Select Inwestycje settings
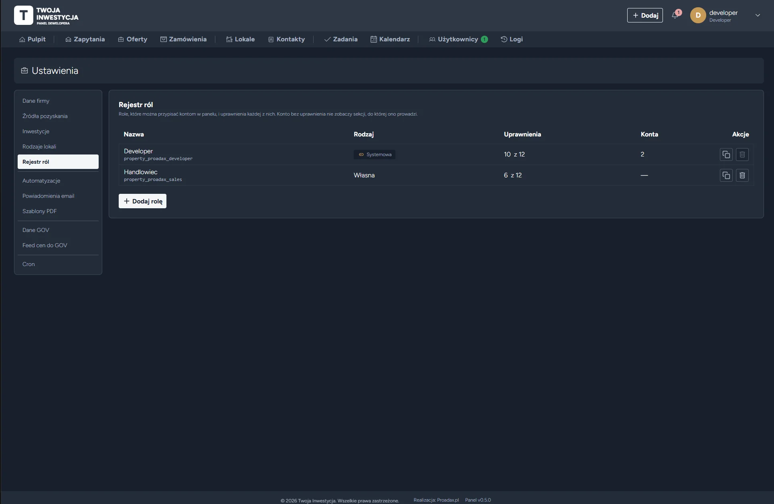The image size is (774, 504). 58,131
